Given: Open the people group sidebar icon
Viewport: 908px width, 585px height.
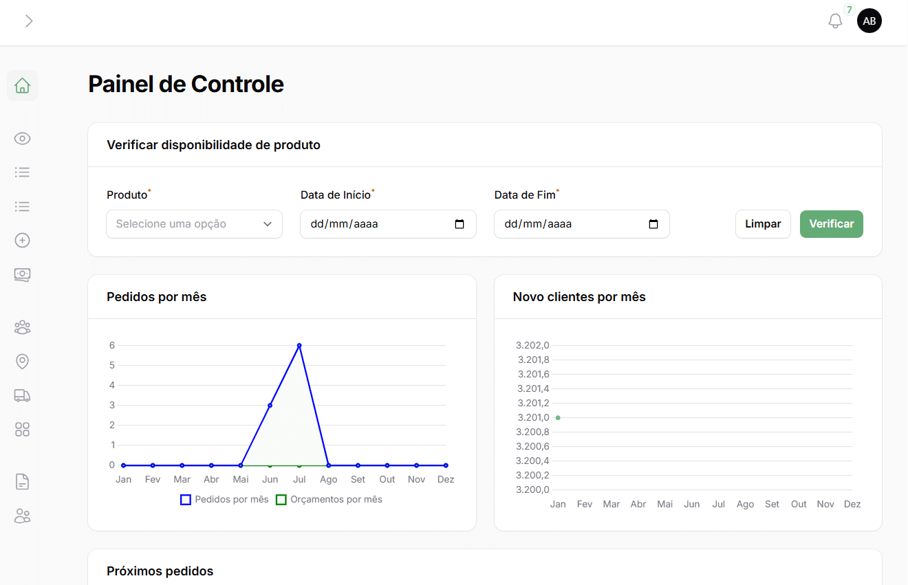Looking at the screenshot, I should point(22,327).
